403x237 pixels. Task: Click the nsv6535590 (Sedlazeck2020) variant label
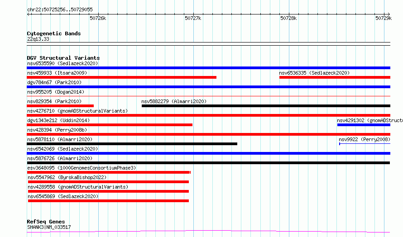(x=62, y=63)
